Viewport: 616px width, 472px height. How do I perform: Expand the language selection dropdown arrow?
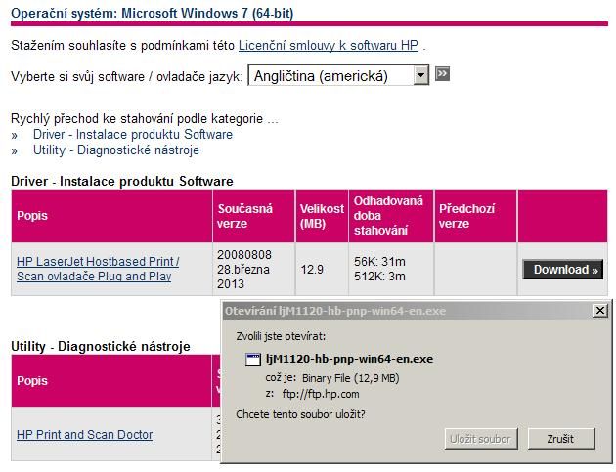pyautogui.click(x=420, y=74)
